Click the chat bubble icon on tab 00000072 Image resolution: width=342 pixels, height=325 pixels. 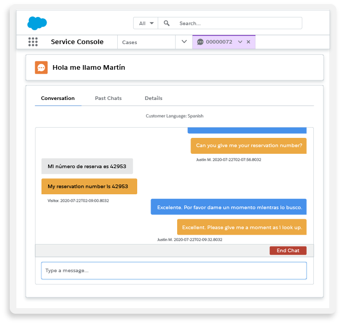point(200,42)
